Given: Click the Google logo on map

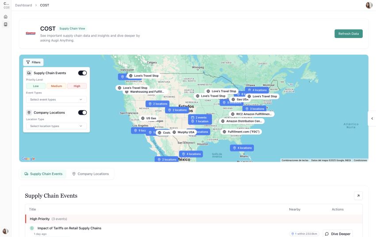Looking at the screenshot, I should (28, 158).
